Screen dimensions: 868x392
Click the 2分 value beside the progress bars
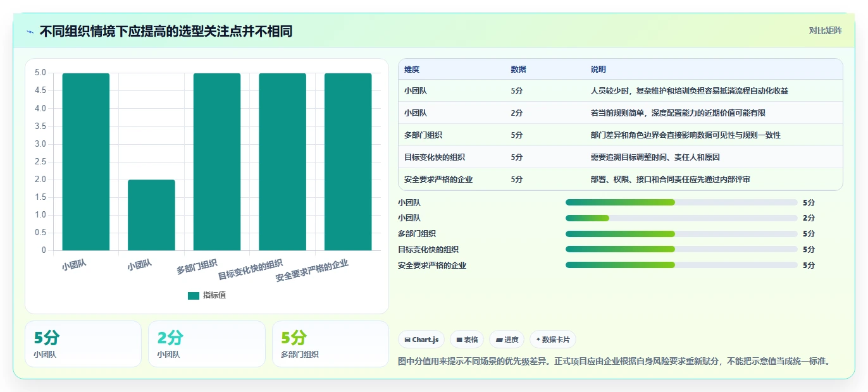(x=809, y=218)
